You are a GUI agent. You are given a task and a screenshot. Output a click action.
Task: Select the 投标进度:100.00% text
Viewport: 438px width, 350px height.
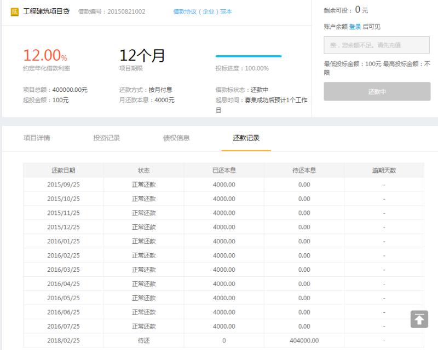[242, 68]
